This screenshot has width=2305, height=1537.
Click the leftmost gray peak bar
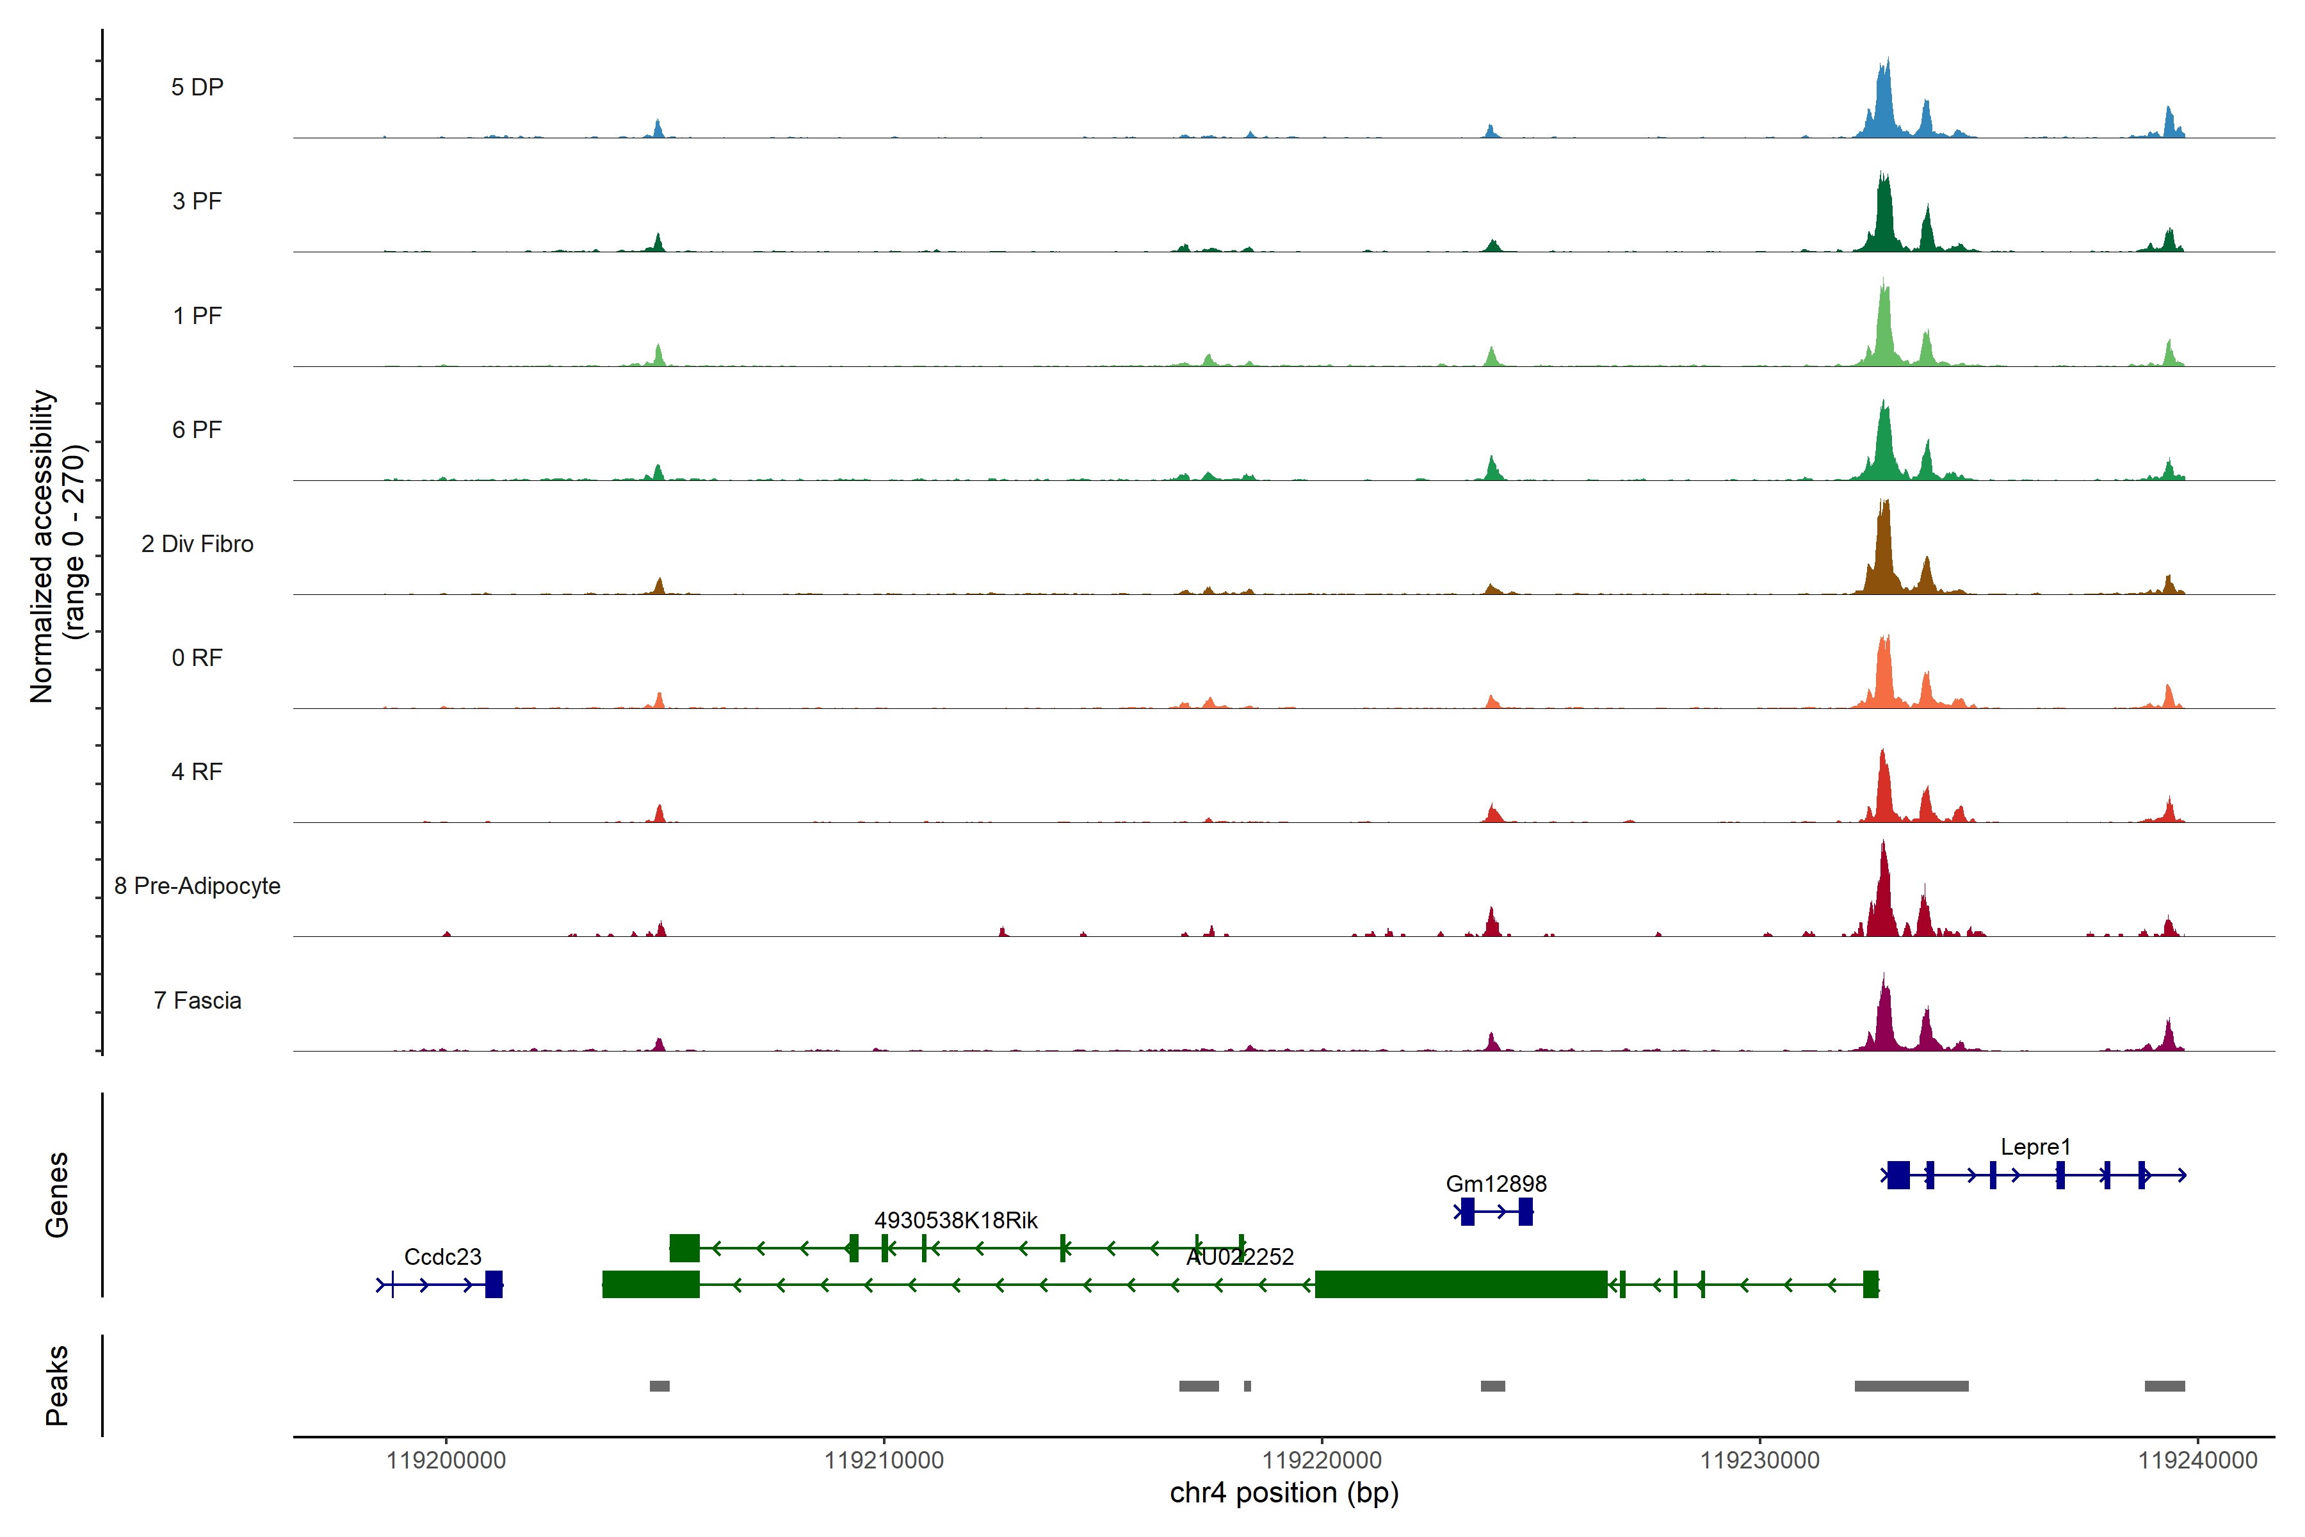click(x=659, y=1385)
